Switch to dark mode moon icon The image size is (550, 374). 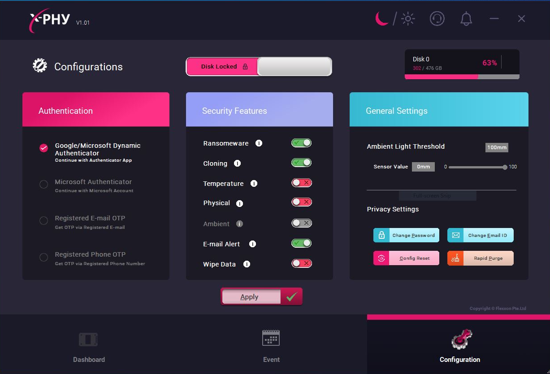(381, 19)
